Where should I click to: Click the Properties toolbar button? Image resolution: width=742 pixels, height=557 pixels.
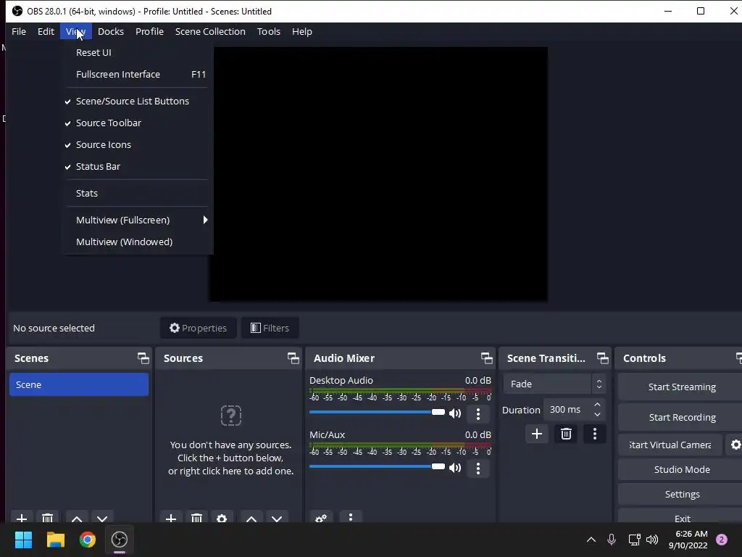pos(199,328)
